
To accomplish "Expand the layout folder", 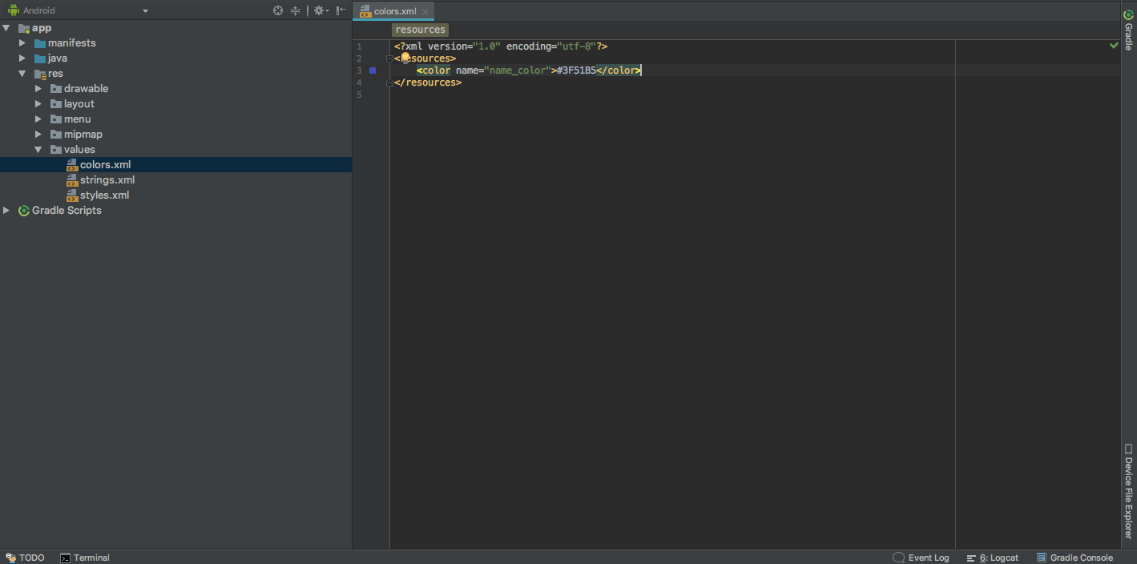I will click(38, 103).
